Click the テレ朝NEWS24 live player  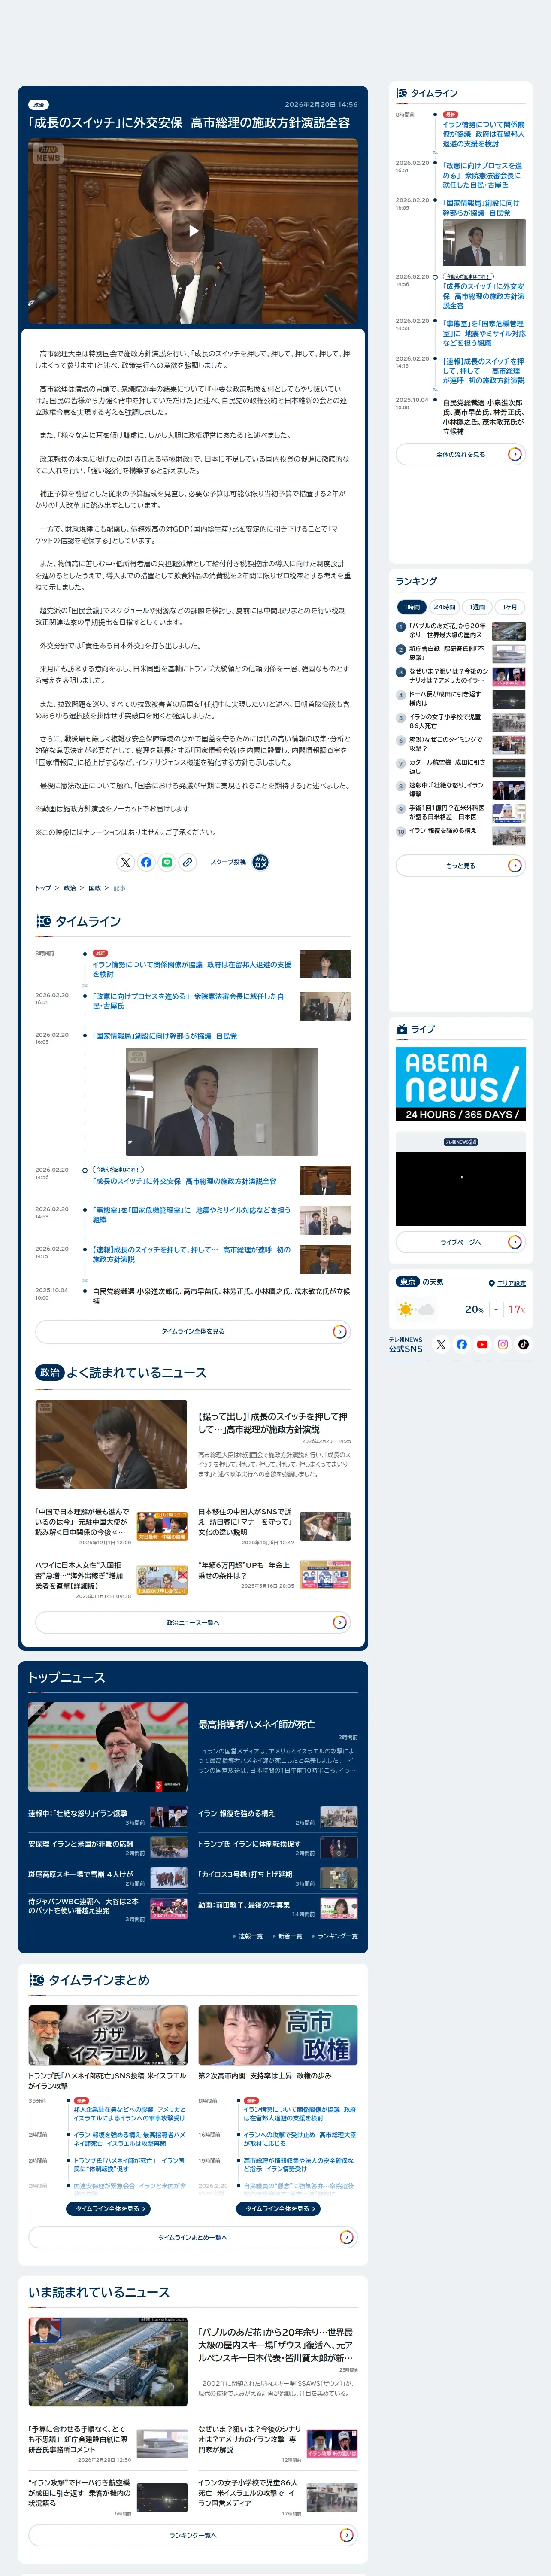pyautogui.click(x=460, y=1189)
